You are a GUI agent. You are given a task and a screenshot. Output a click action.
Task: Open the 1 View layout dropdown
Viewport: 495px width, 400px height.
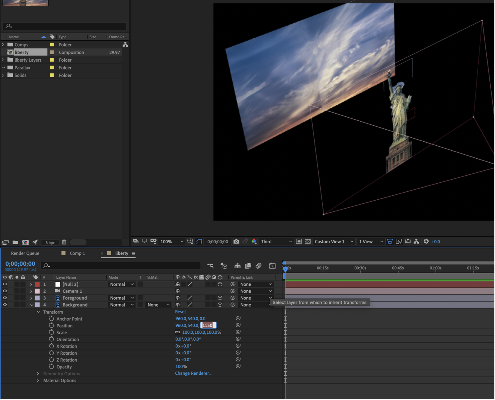point(371,242)
